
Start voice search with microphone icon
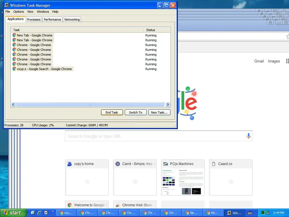pyautogui.click(x=248, y=136)
